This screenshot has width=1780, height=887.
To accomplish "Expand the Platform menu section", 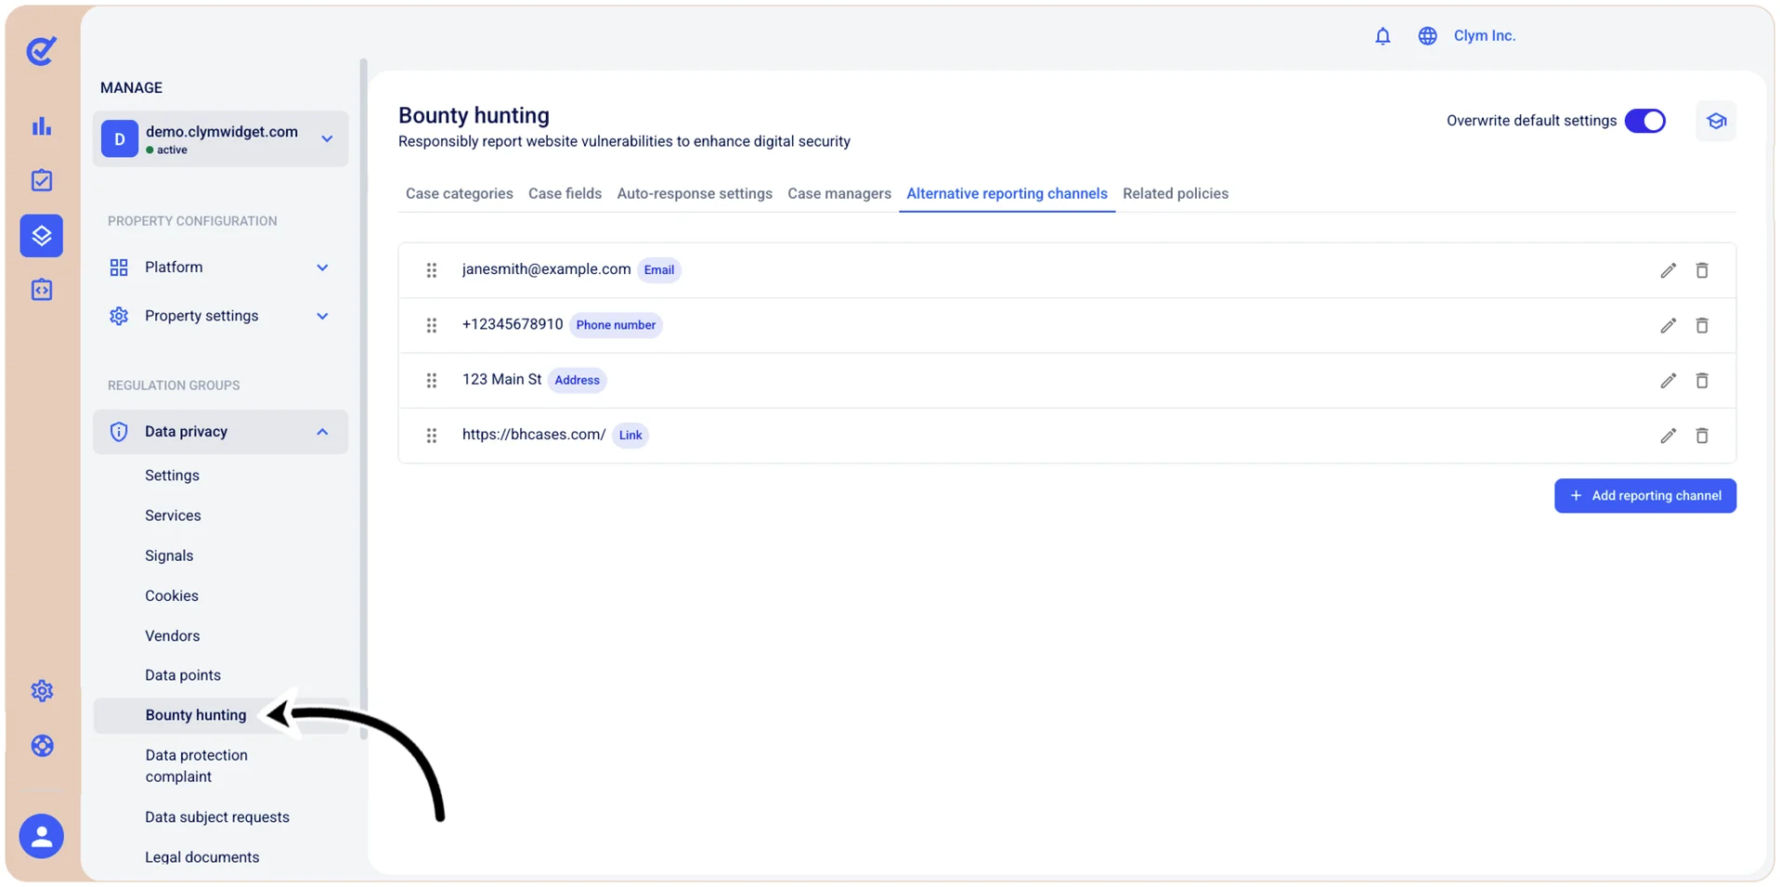I will (220, 267).
